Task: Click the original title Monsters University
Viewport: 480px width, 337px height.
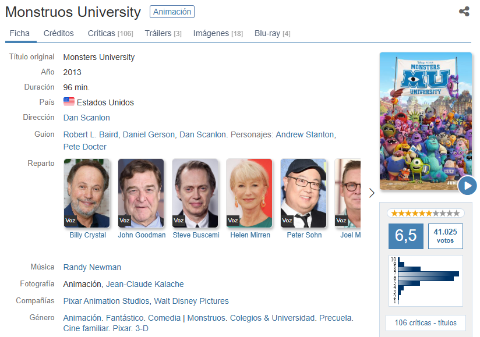Action: (x=99, y=57)
